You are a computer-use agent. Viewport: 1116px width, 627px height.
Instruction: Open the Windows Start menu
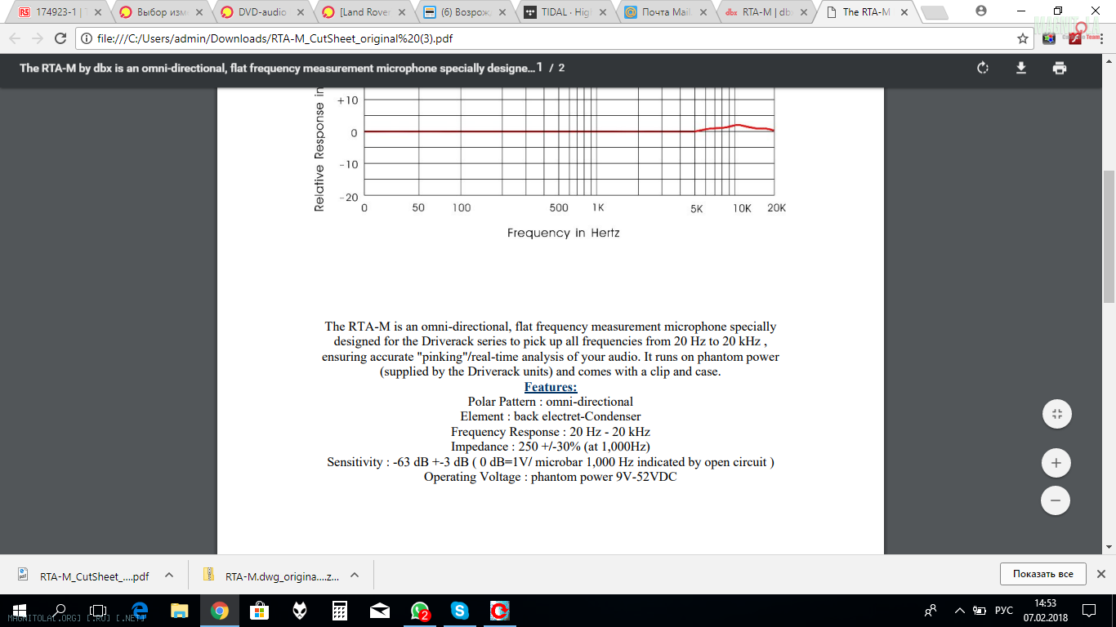click(x=19, y=611)
